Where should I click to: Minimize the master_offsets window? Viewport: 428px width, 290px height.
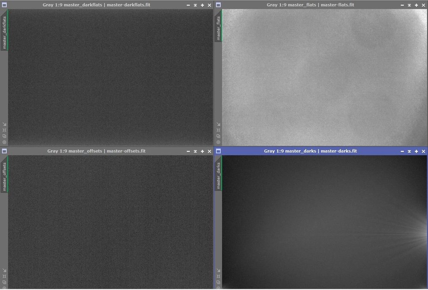pos(188,151)
